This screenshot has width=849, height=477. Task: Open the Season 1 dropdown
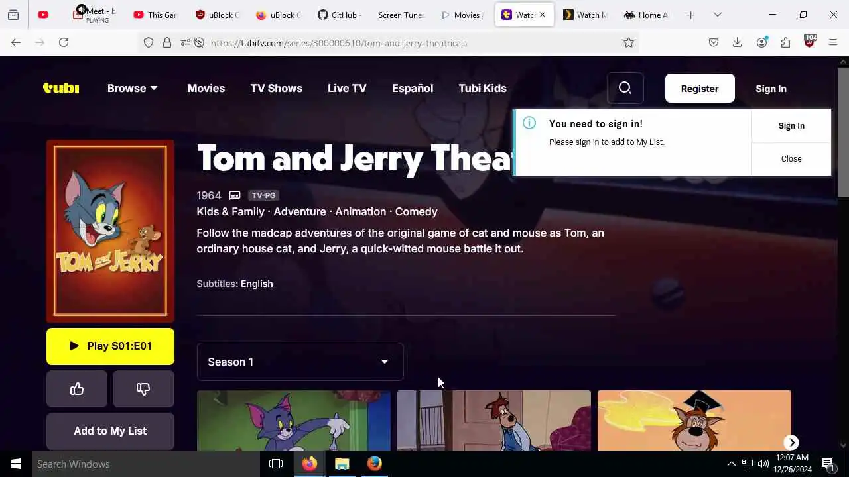pos(300,362)
